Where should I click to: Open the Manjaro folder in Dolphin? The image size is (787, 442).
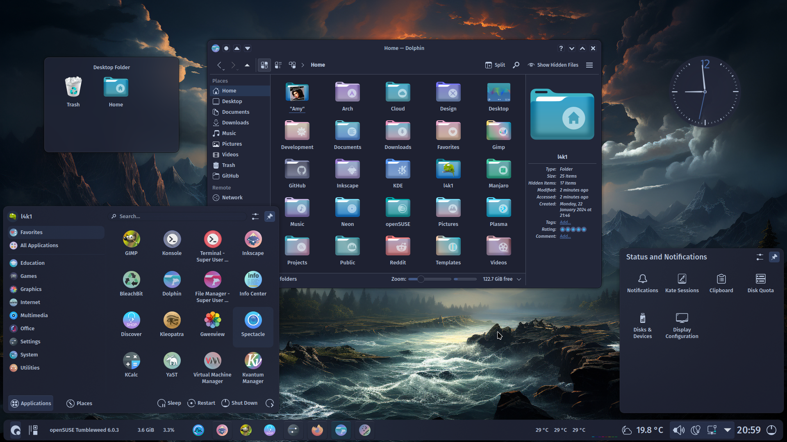tap(498, 174)
